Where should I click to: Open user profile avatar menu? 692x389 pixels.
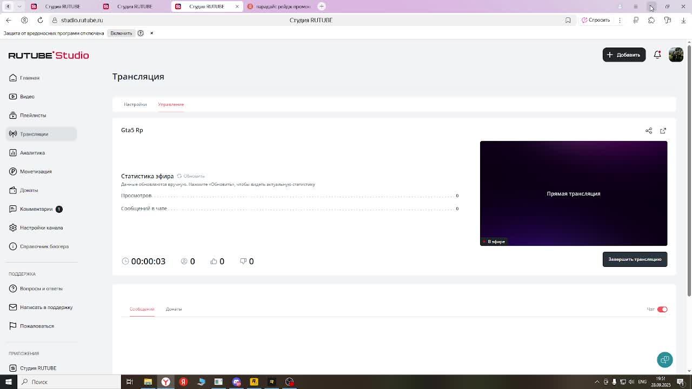pos(676,55)
